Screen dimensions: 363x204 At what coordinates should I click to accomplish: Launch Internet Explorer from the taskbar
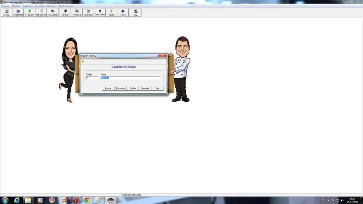pos(17,200)
